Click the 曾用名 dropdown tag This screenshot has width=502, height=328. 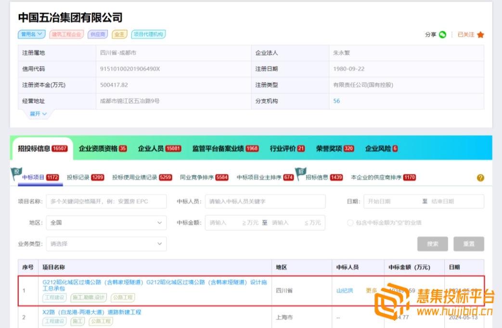tap(31, 34)
